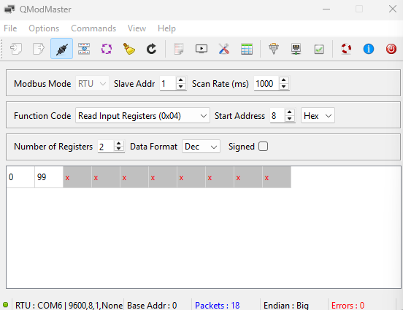Open the Hex address base dropdown
Screen dimensions: 403x310
318,115
